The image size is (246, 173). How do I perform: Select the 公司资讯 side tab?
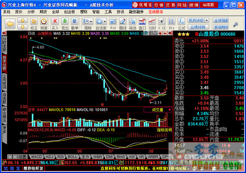[5, 81]
